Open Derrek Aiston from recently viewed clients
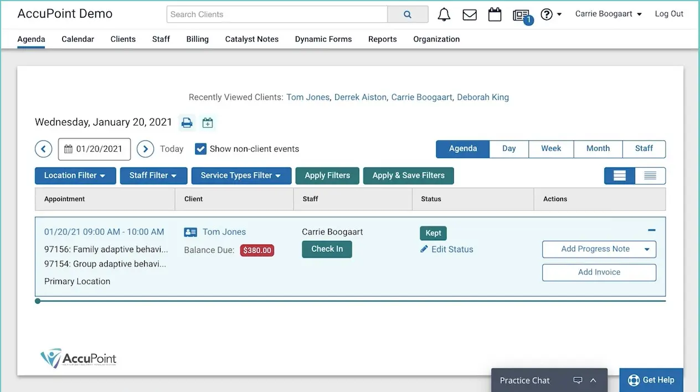Viewport: 700px width, 392px height. [x=361, y=97]
